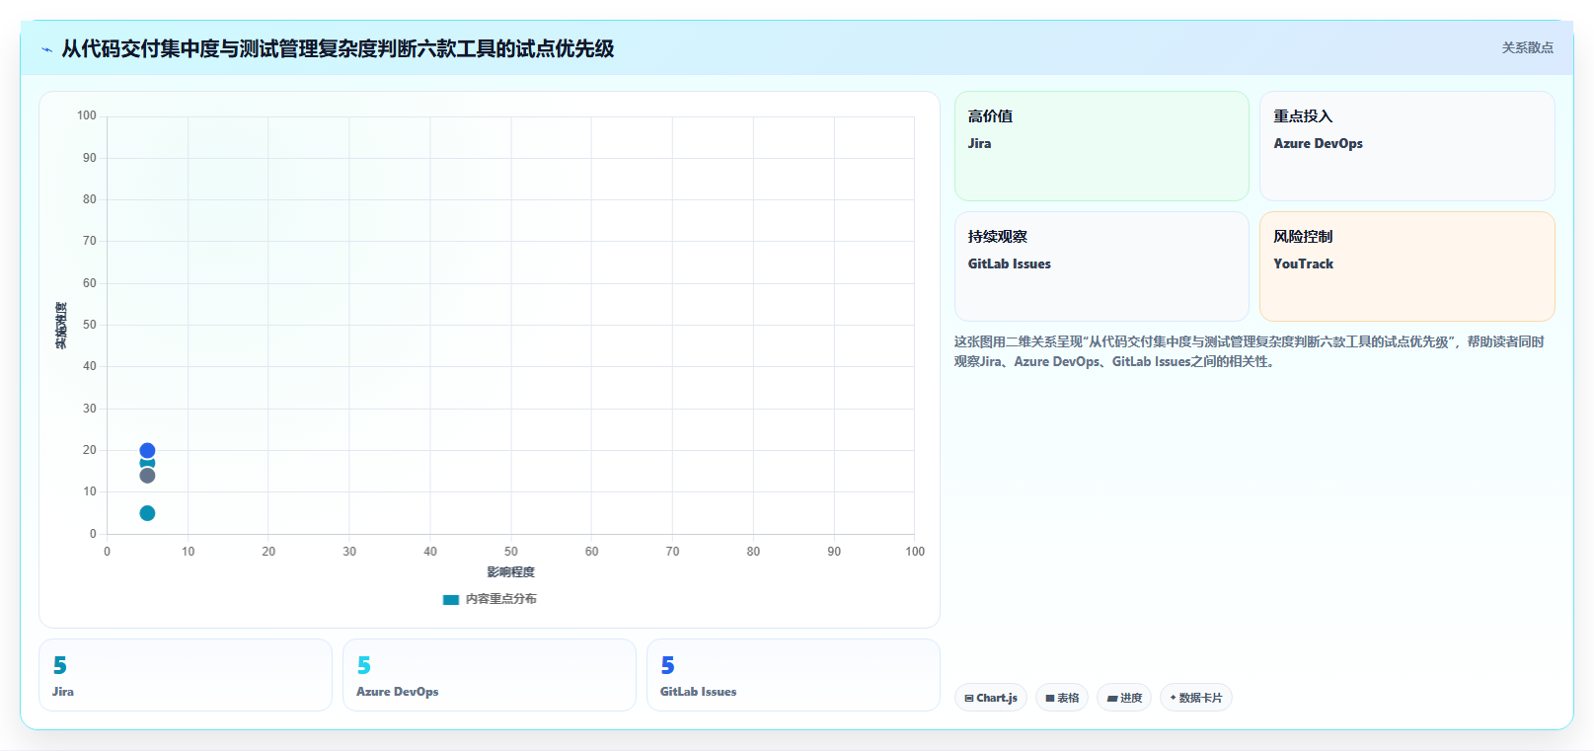Click the 关系散点 label in the header
Image resolution: width=1594 pixels, height=751 pixels.
coord(1527,47)
